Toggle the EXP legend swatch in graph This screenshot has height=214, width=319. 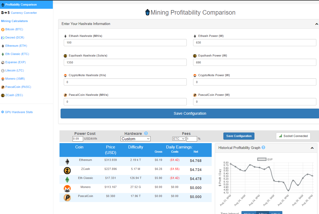click(x=262, y=159)
